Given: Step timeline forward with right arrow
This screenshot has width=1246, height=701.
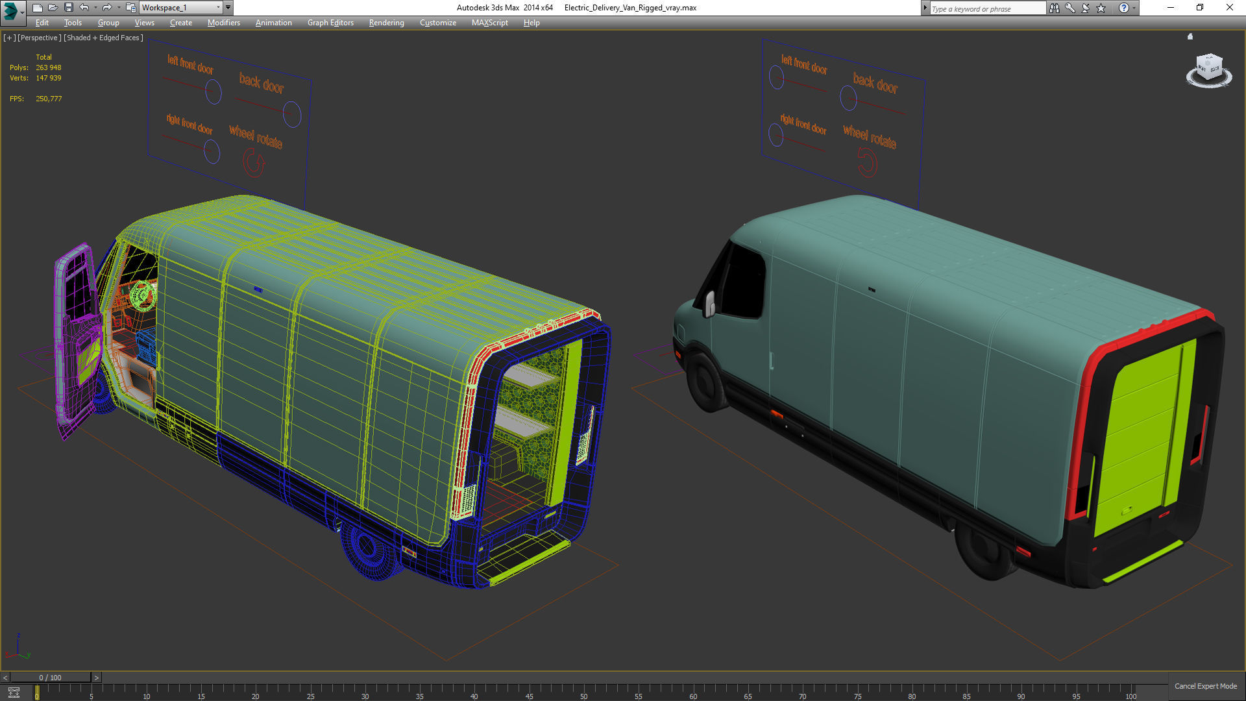Looking at the screenshot, I should pos(97,678).
